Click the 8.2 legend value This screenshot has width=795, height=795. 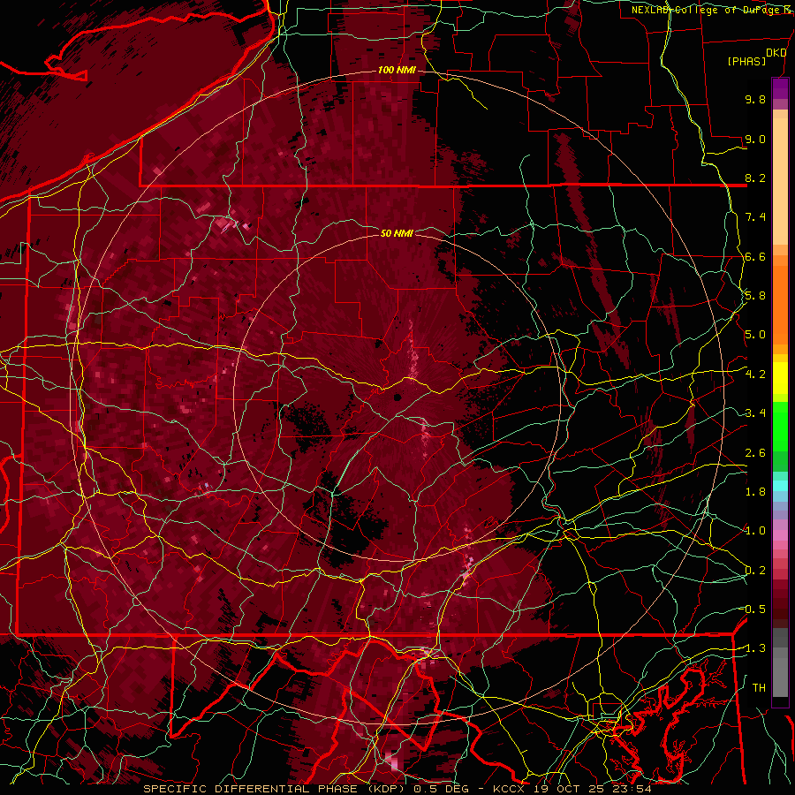755,178
